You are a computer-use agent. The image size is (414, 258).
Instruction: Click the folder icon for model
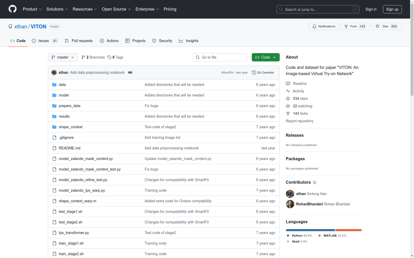click(54, 95)
